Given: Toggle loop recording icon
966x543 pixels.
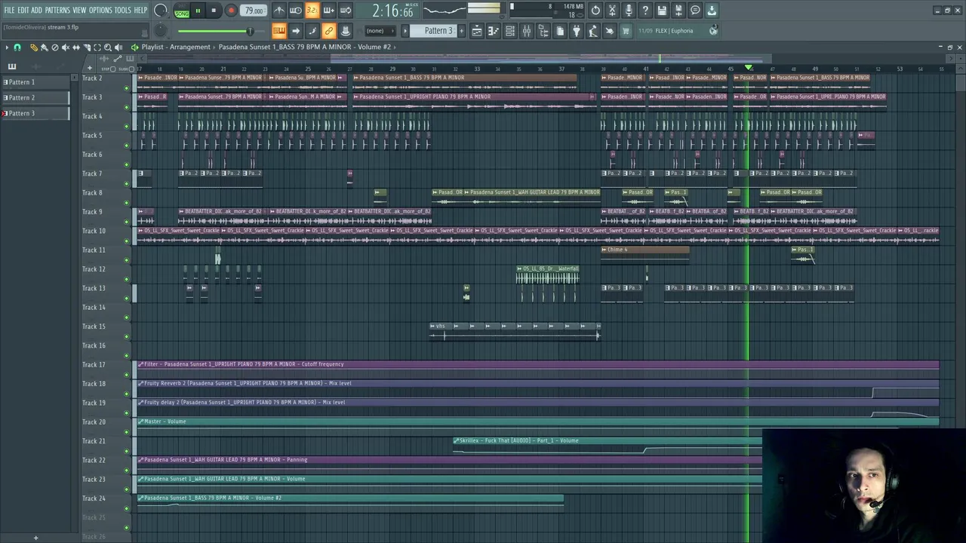Looking at the screenshot, I should [x=345, y=11].
